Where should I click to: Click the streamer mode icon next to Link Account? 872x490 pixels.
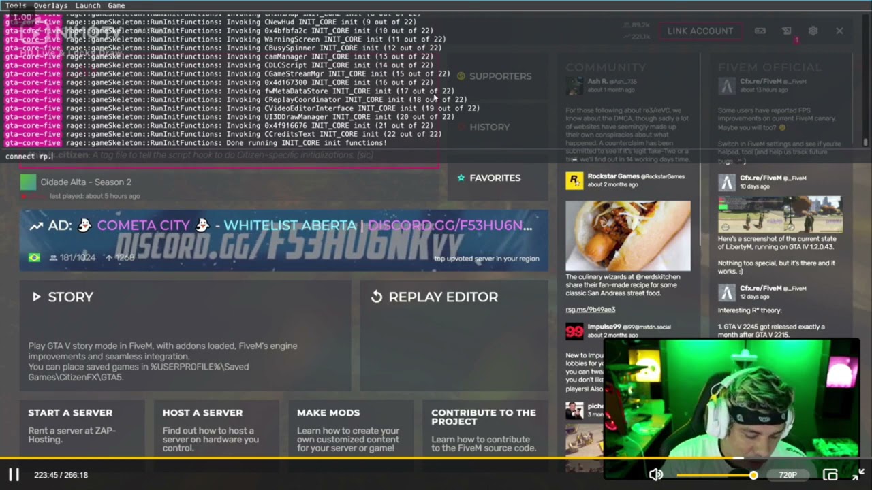[x=760, y=31]
